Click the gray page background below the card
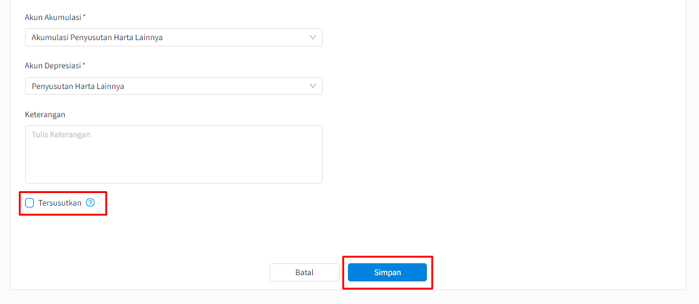 click(350, 297)
